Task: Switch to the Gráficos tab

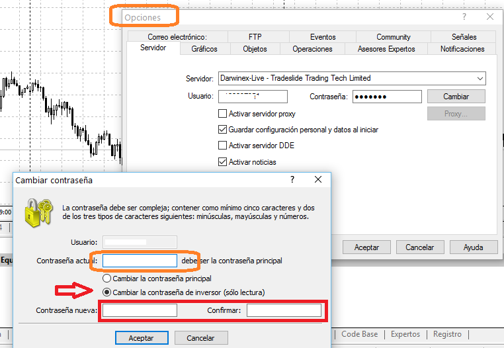Action: pos(204,49)
